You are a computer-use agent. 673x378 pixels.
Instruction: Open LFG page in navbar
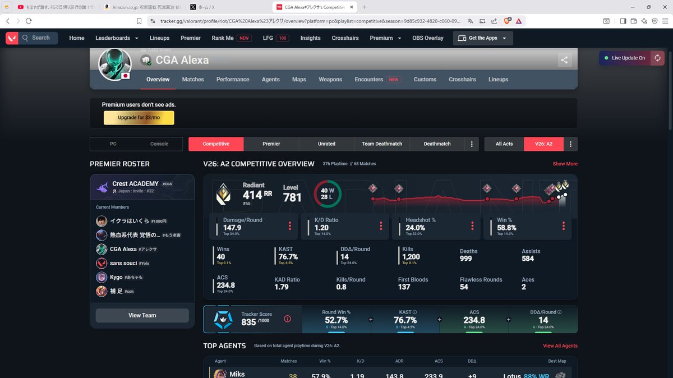(276, 38)
